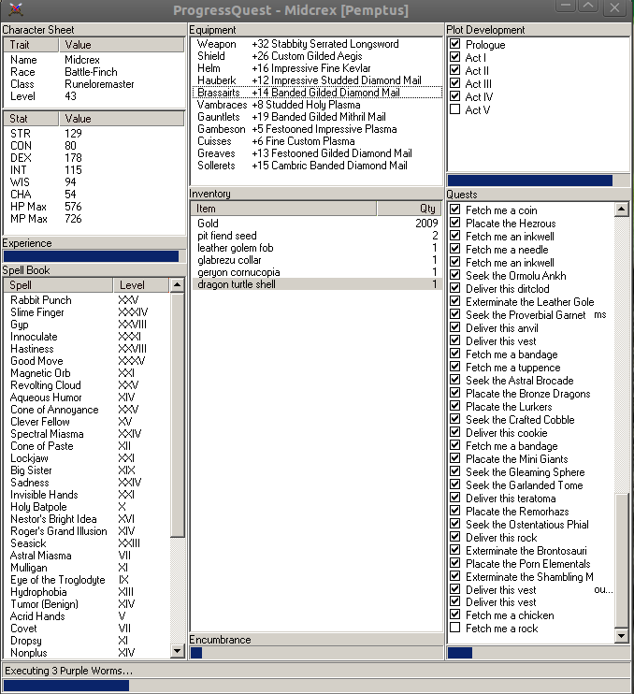Toggle the Act I checkbox
Image resolution: width=634 pixels, height=694 pixels.
point(454,57)
